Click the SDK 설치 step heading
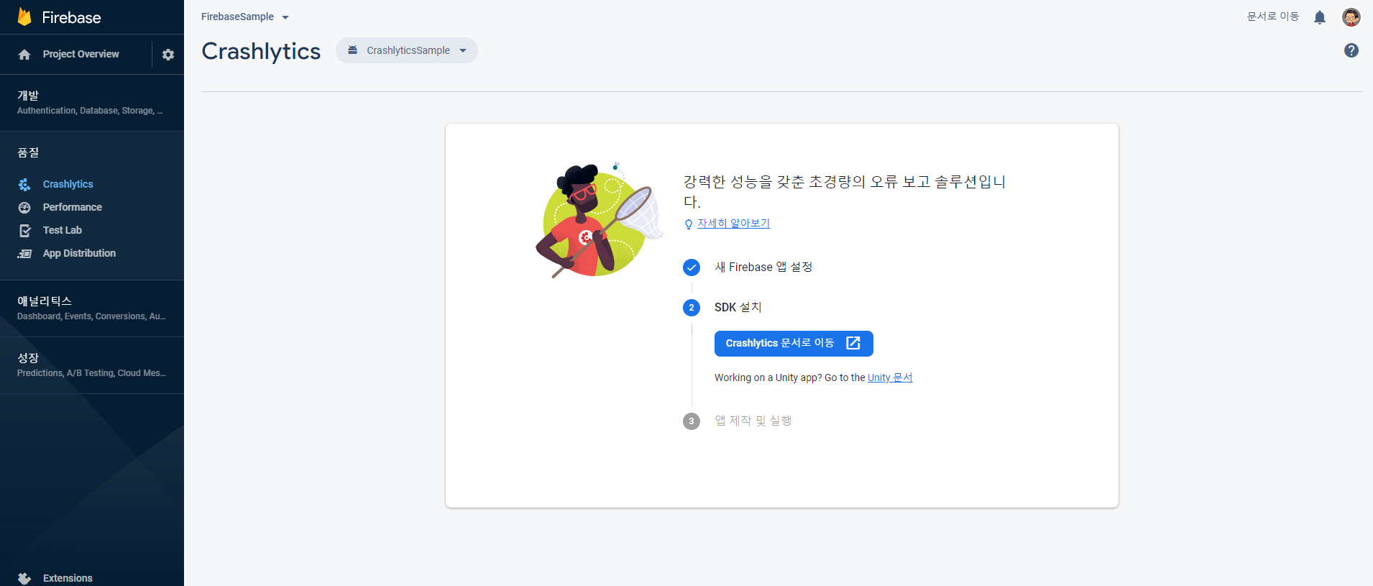The width and height of the screenshot is (1373, 586). coord(738,308)
